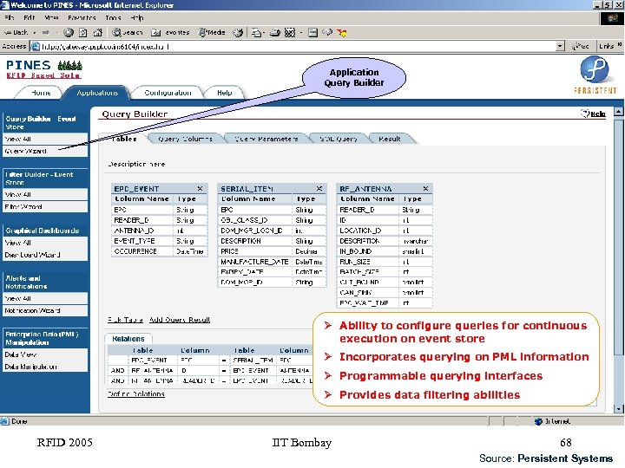Viewport: 625px width, 468px height.
Task: Click inside the browser address field
Action: click(295, 47)
